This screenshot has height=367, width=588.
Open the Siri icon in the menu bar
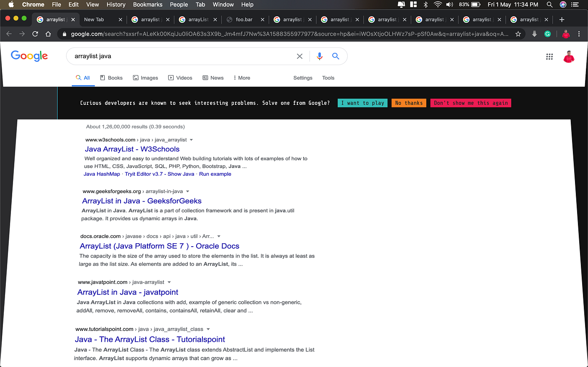[x=563, y=4]
